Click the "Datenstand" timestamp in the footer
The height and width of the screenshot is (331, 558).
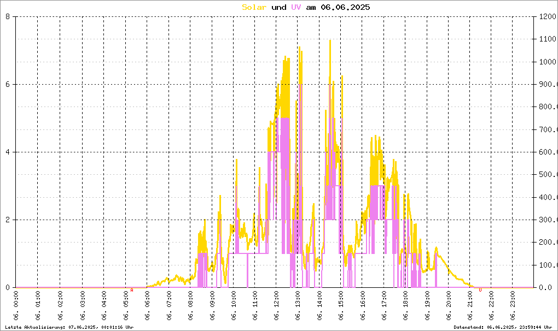[x=502, y=327]
